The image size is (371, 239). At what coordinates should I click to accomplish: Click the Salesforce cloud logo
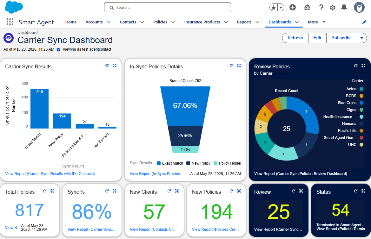pyautogui.click(x=14, y=7)
